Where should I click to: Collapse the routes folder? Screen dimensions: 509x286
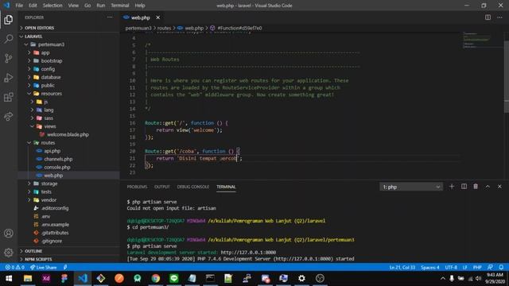click(69, 143)
